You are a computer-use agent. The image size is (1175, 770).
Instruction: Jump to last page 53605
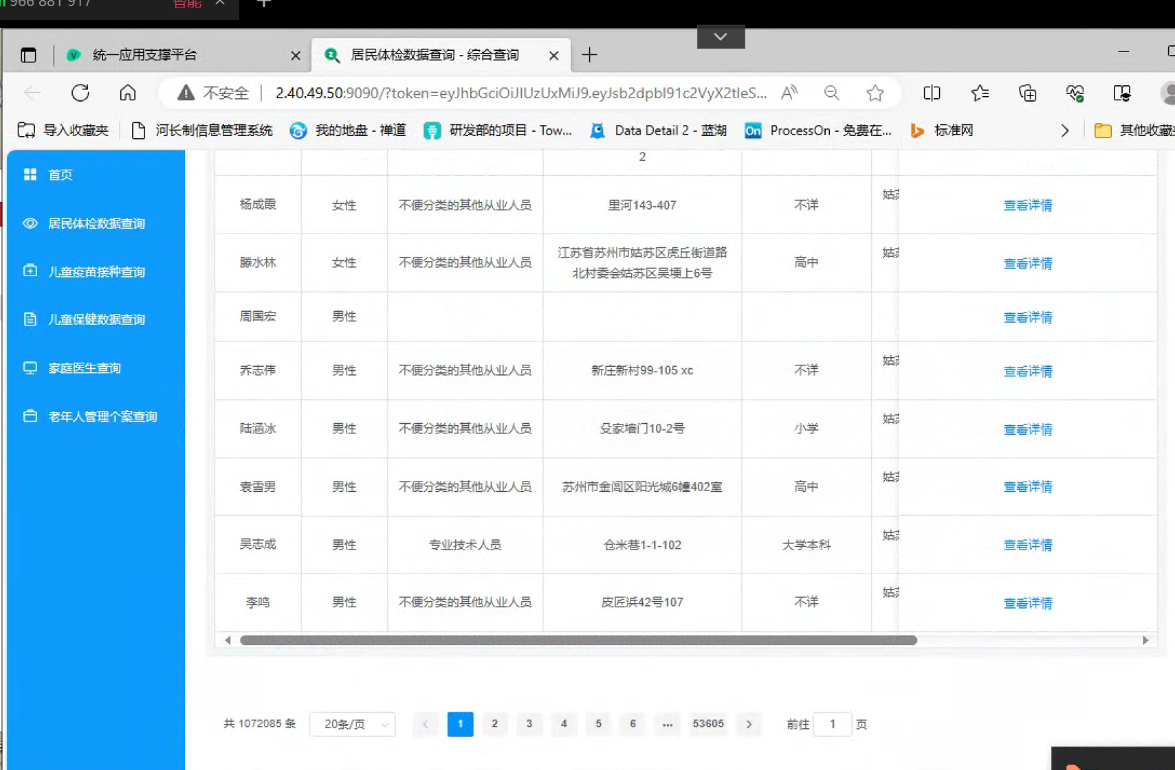click(708, 724)
